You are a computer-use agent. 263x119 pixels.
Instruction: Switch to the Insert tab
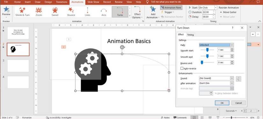point(28,2)
